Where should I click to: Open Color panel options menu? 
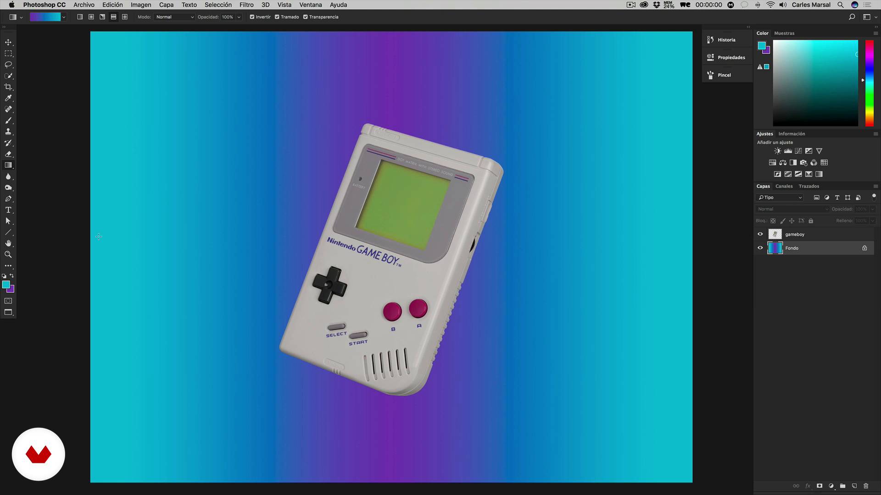(x=875, y=33)
